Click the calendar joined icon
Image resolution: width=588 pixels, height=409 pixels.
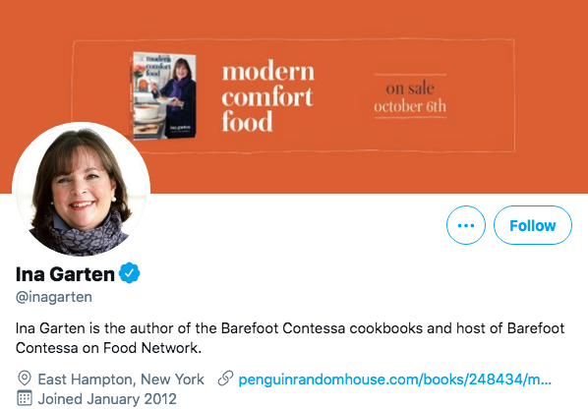[x=25, y=398]
